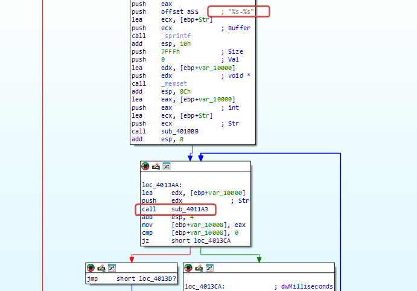This screenshot has height=291, width=417.
Task: Select the "add esp, 8" instruction
Action: (x=158, y=139)
